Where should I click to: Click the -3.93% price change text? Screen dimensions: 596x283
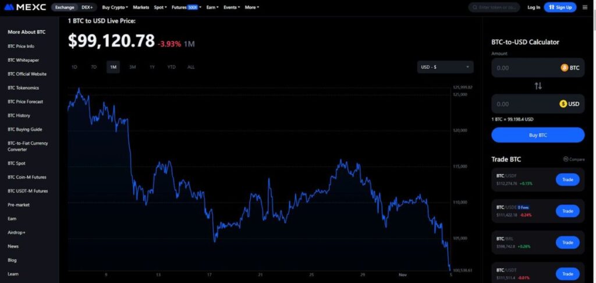169,44
